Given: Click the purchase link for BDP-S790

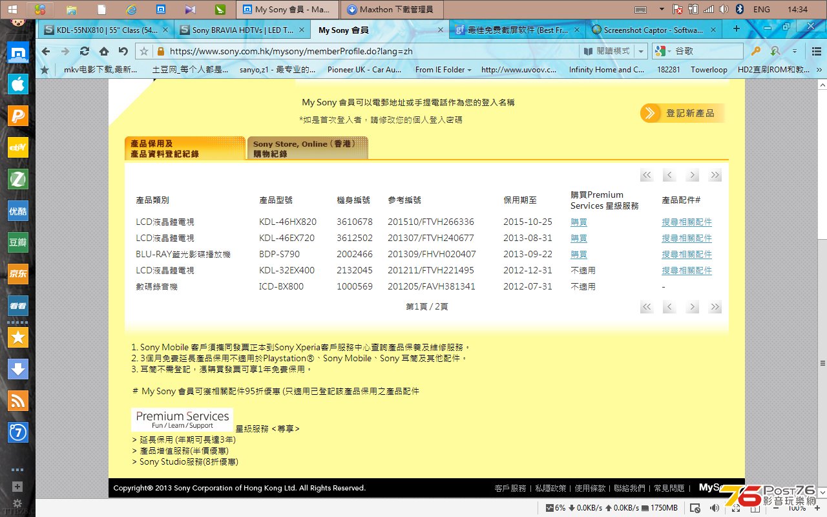Looking at the screenshot, I should [x=579, y=254].
